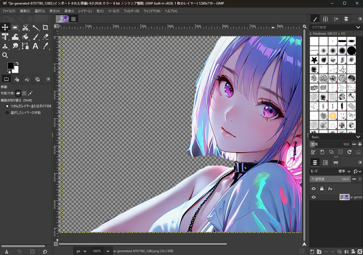Open the 編集(E) menu
The width and height of the screenshot is (363, 255).
(25, 11)
